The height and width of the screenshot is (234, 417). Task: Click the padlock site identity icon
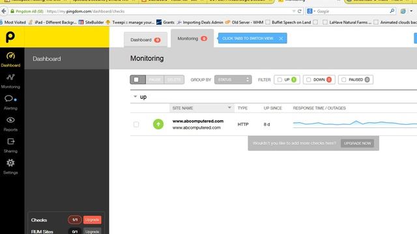(x=12, y=11)
